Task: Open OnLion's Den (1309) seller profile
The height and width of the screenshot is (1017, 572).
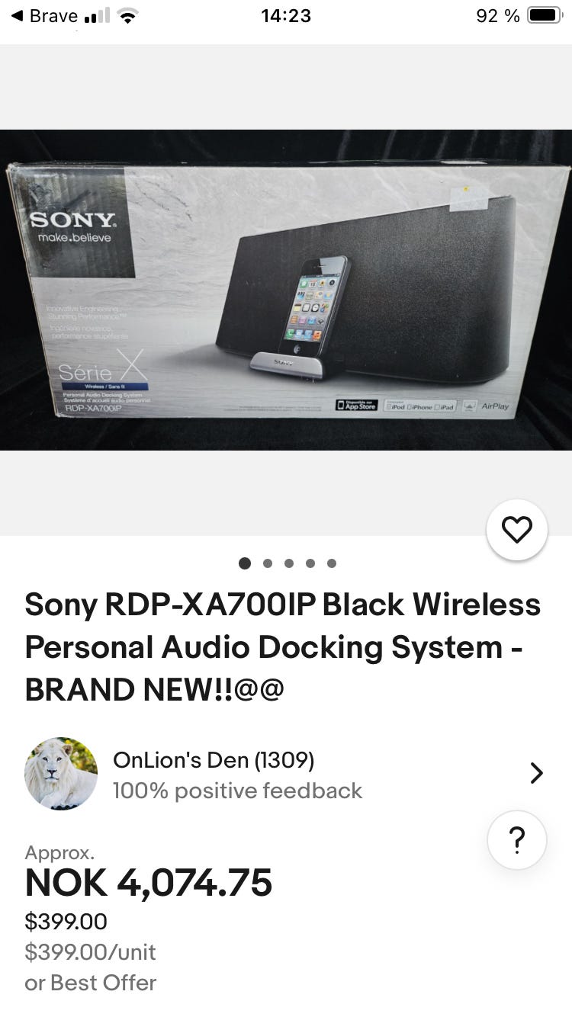Action: [x=214, y=760]
